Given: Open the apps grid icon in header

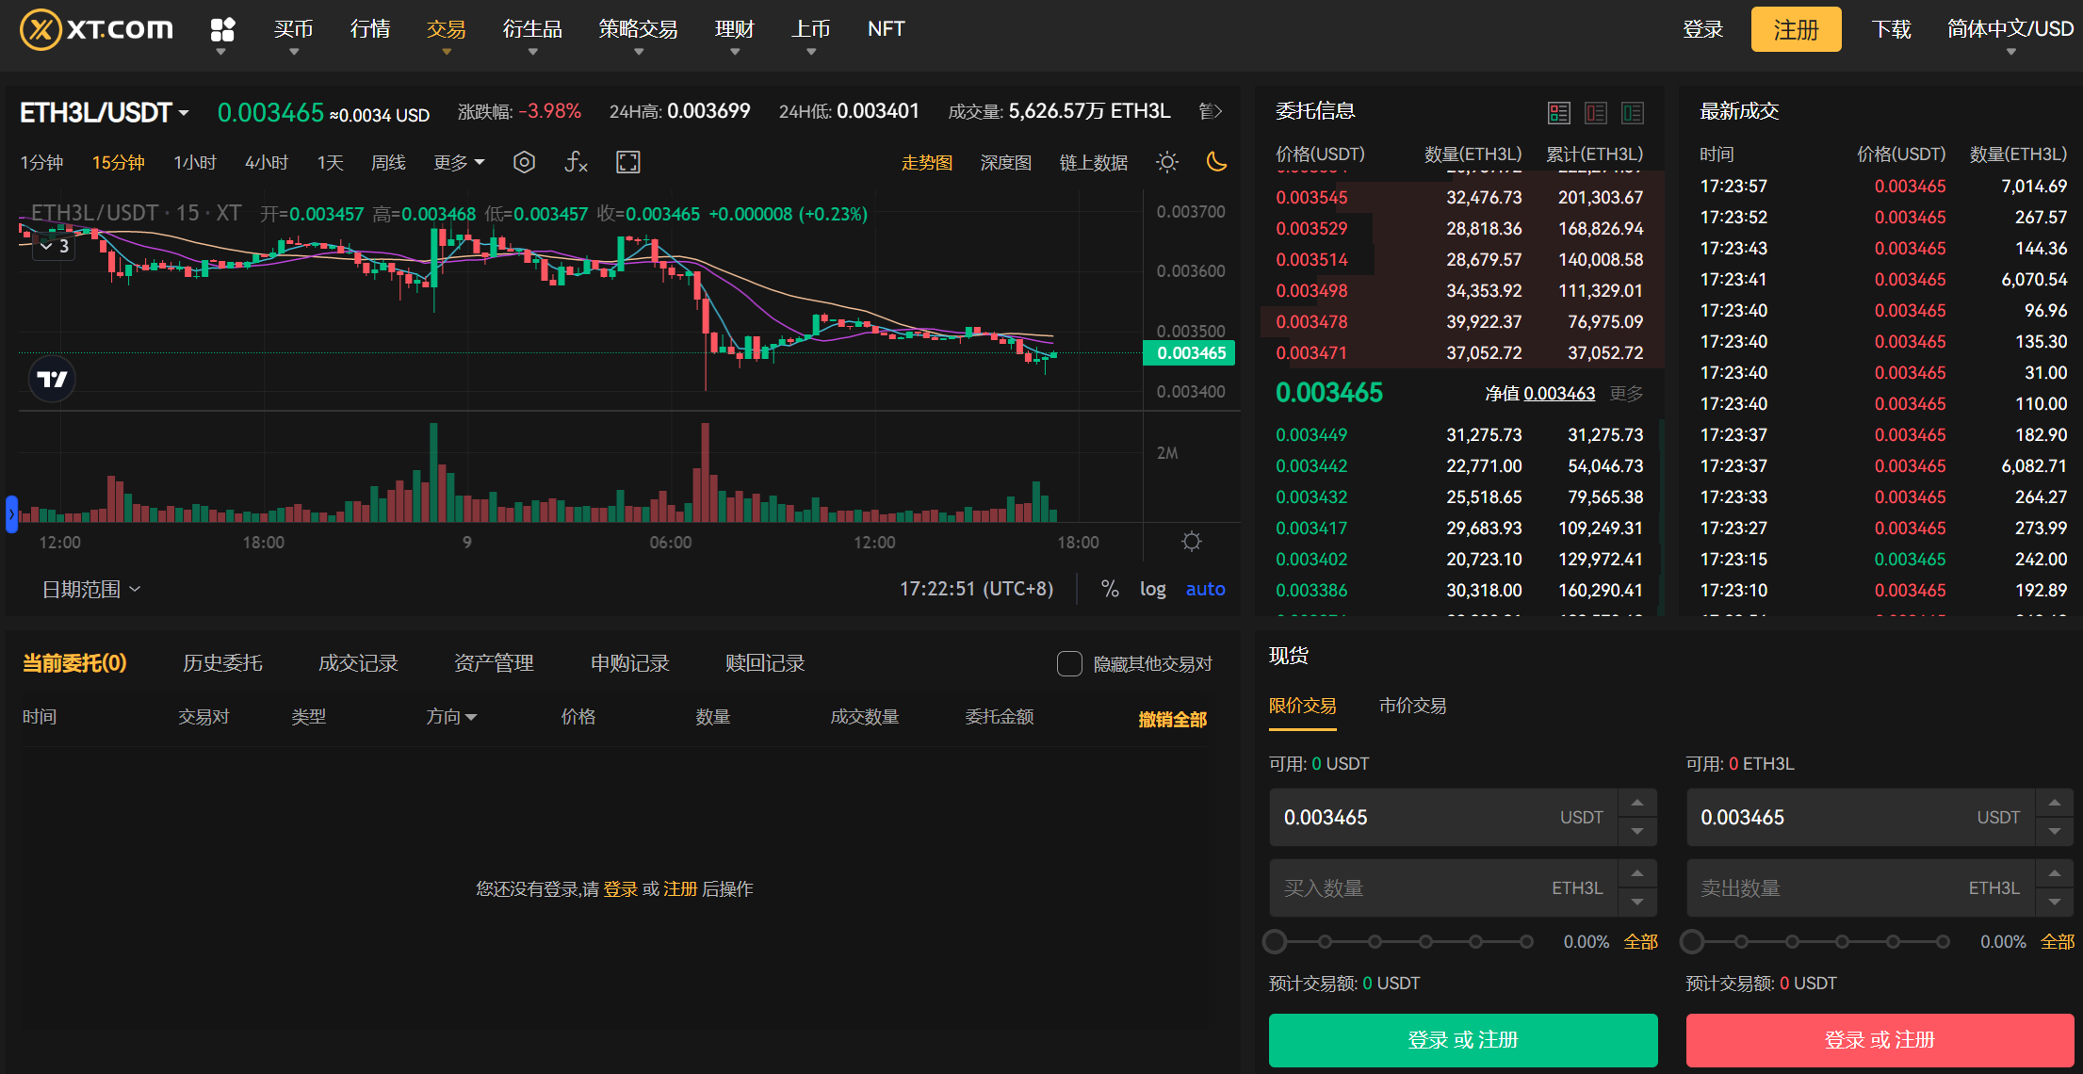Looking at the screenshot, I should [x=222, y=30].
